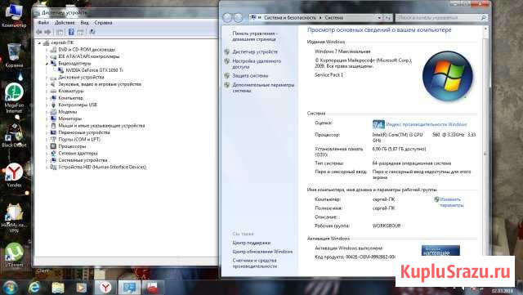Select Порты (COM и LPT) row

point(79,140)
